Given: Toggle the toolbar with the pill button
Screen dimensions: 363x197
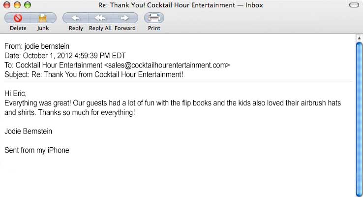Looking at the screenshot, I should pos(353,5).
